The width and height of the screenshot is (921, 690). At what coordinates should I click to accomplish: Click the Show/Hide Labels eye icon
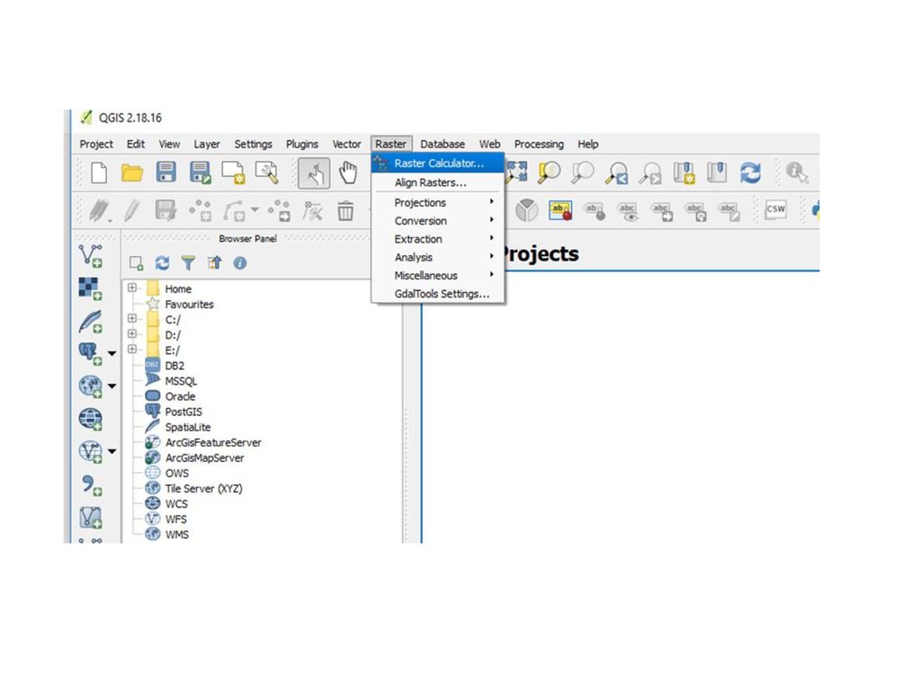click(x=628, y=210)
